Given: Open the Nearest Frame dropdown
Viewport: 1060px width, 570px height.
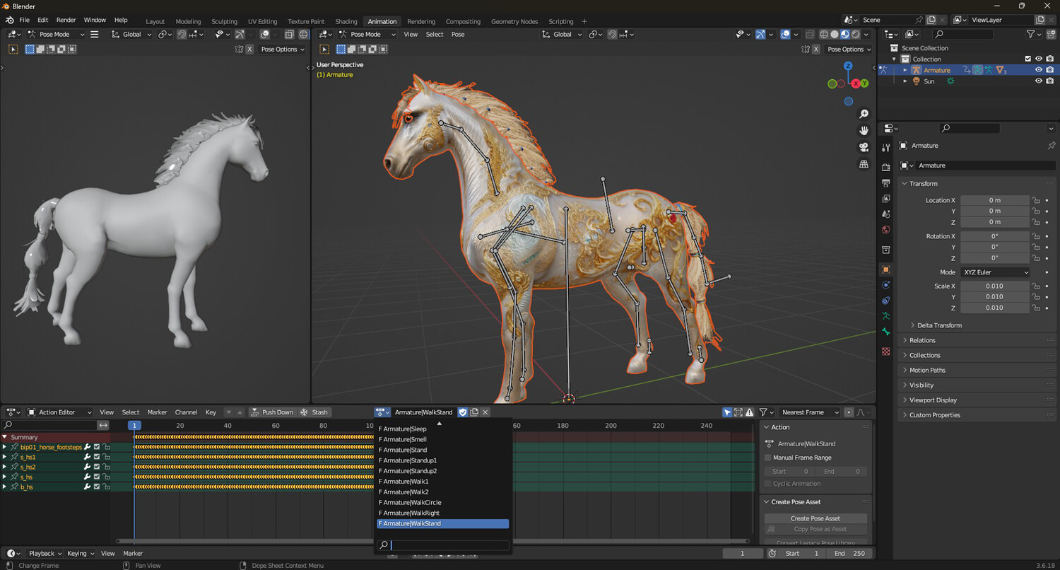Looking at the screenshot, I should point(809,412).
